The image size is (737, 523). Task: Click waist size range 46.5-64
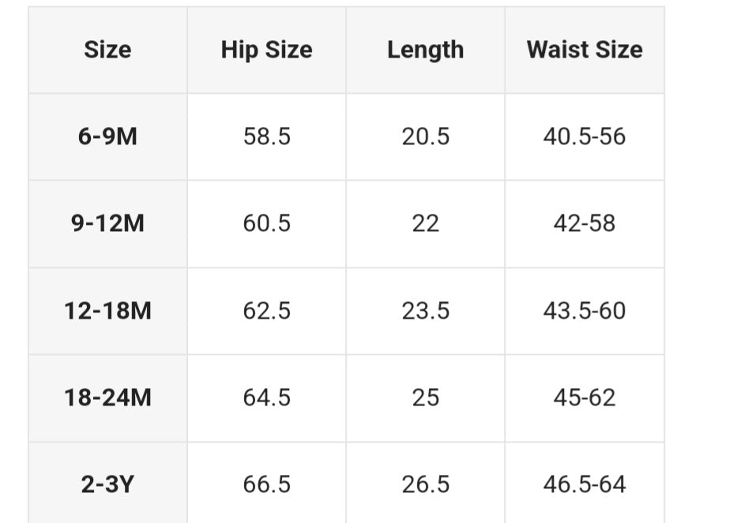(x=585, y=484)
